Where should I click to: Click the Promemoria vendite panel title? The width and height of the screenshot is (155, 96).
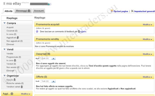47,39
